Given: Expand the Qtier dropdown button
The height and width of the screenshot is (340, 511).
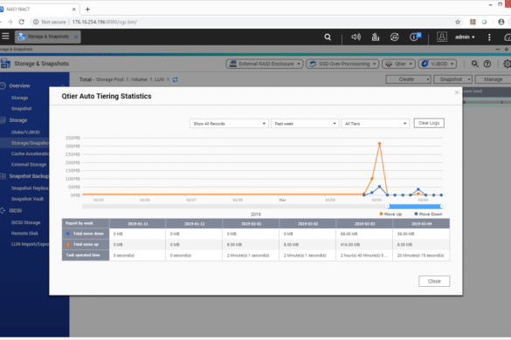Looking at the screenshot, I should tap(398, 64).
